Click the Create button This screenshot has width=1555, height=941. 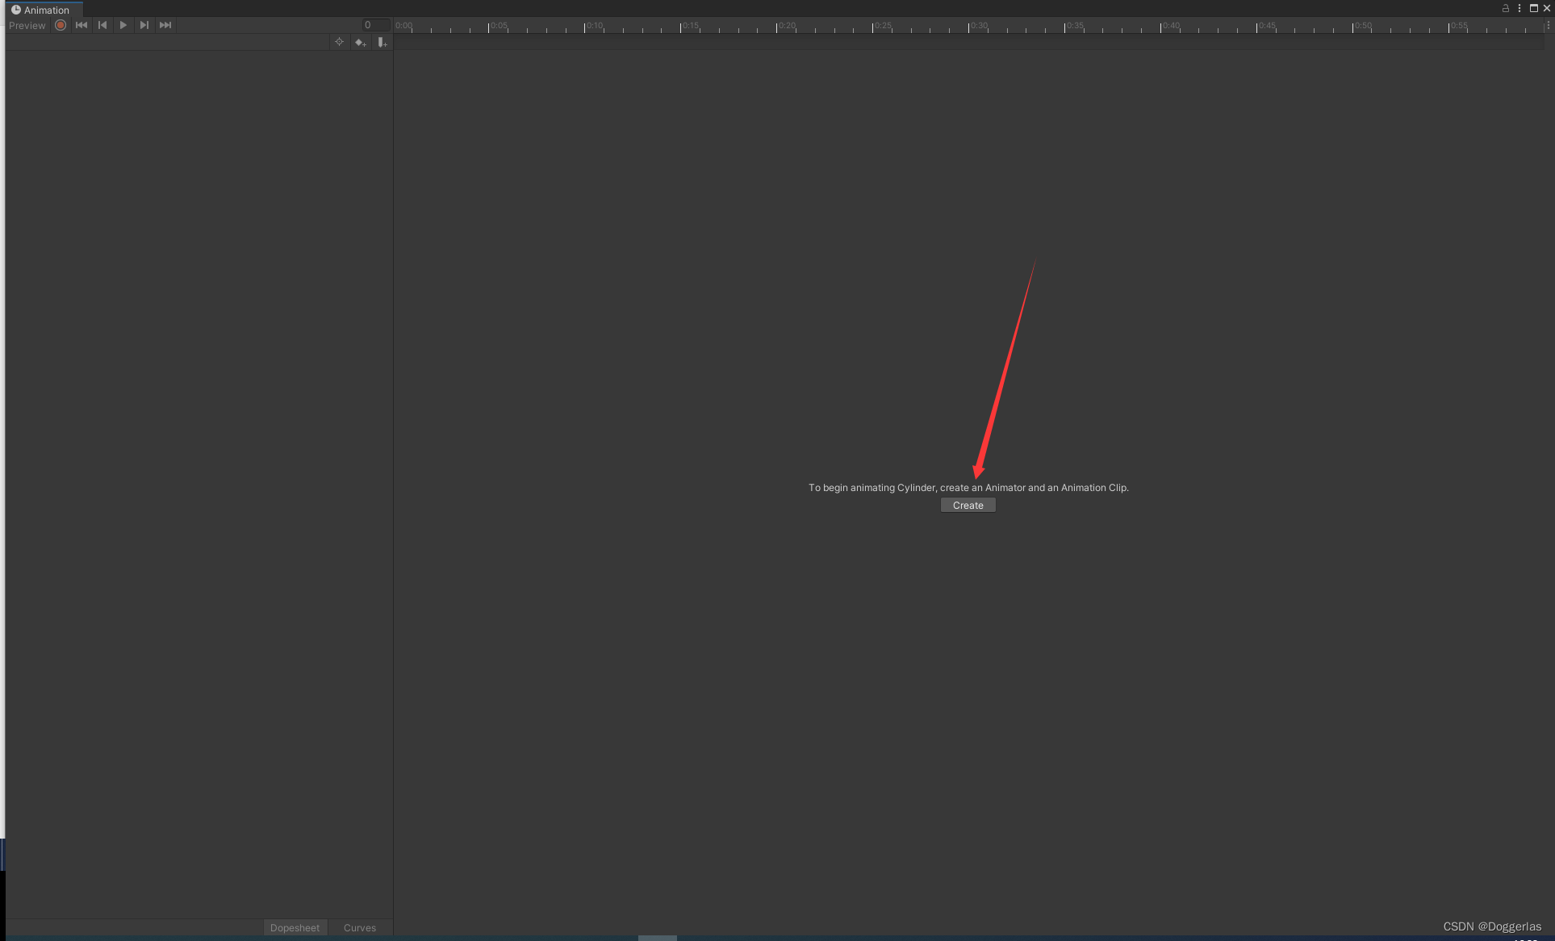[968, 506]
